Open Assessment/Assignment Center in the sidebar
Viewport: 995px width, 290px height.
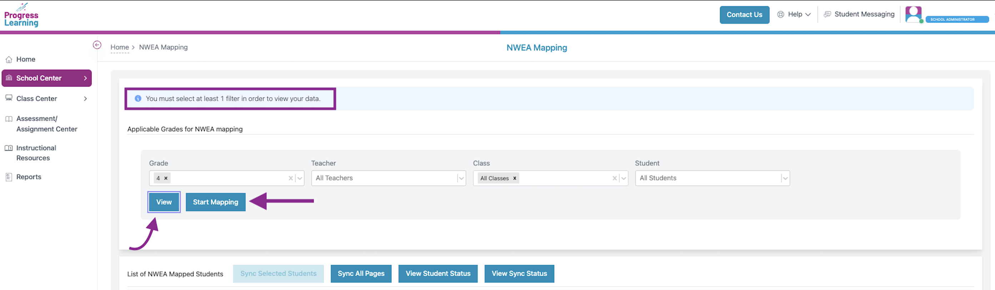click(x=47, y=124)
